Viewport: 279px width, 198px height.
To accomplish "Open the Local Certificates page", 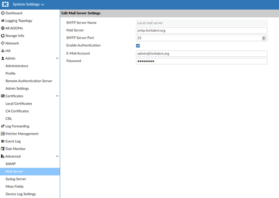I will [18, 103].
